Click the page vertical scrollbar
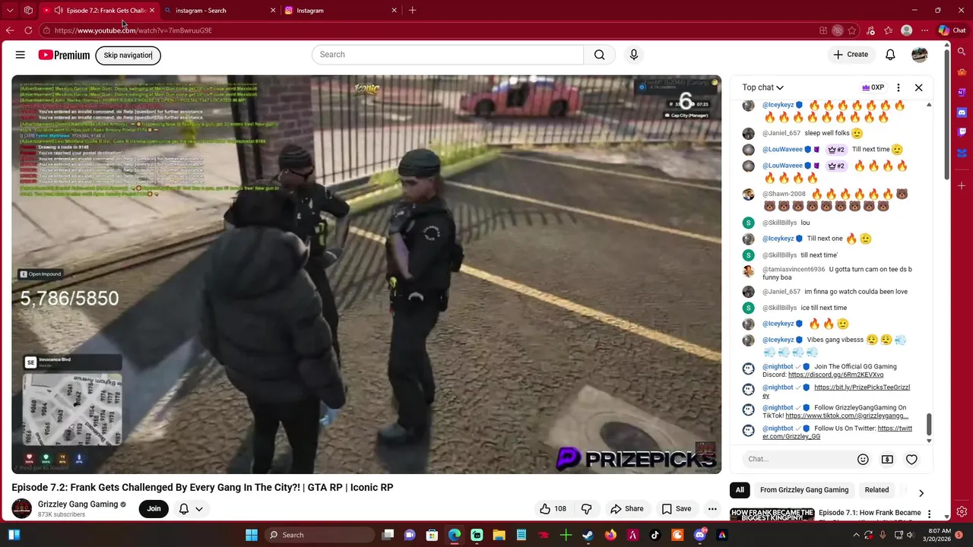973x547 pixels. click(x=946, y=114)
